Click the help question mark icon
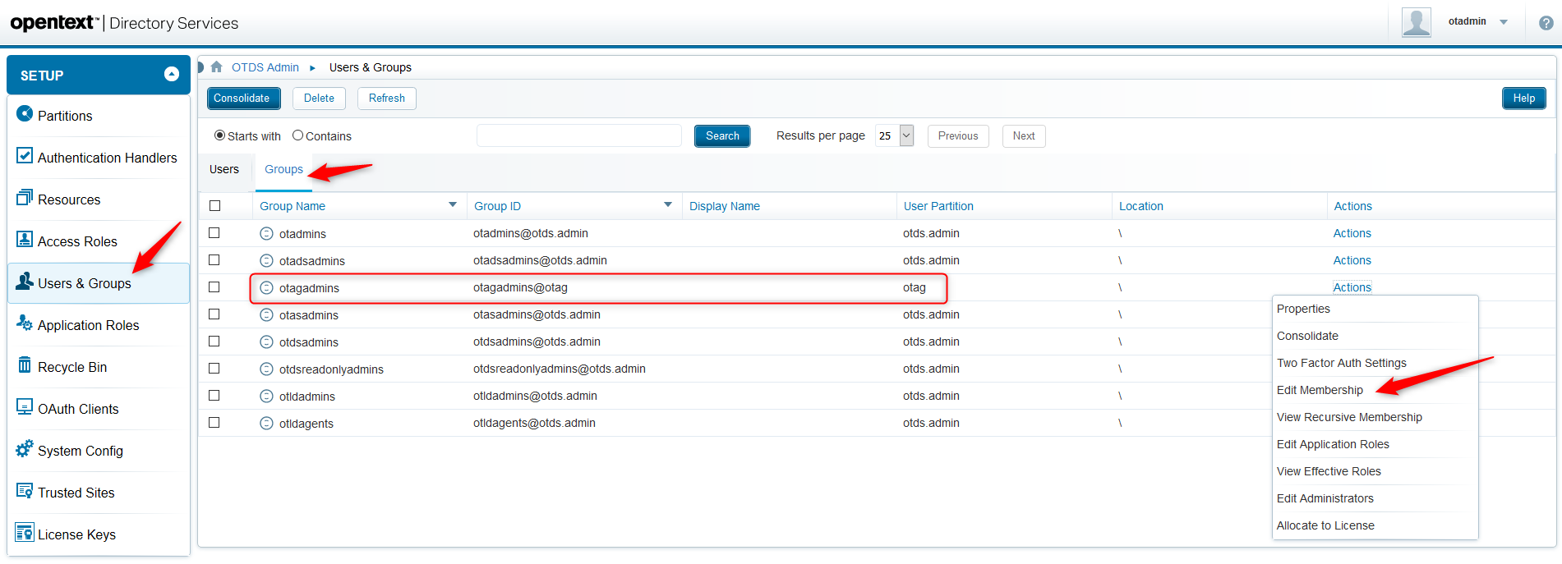1562x564 pixels. (x=1546, y=23)
